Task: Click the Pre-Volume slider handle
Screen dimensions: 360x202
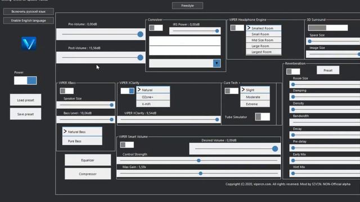Action: (140, 34)
